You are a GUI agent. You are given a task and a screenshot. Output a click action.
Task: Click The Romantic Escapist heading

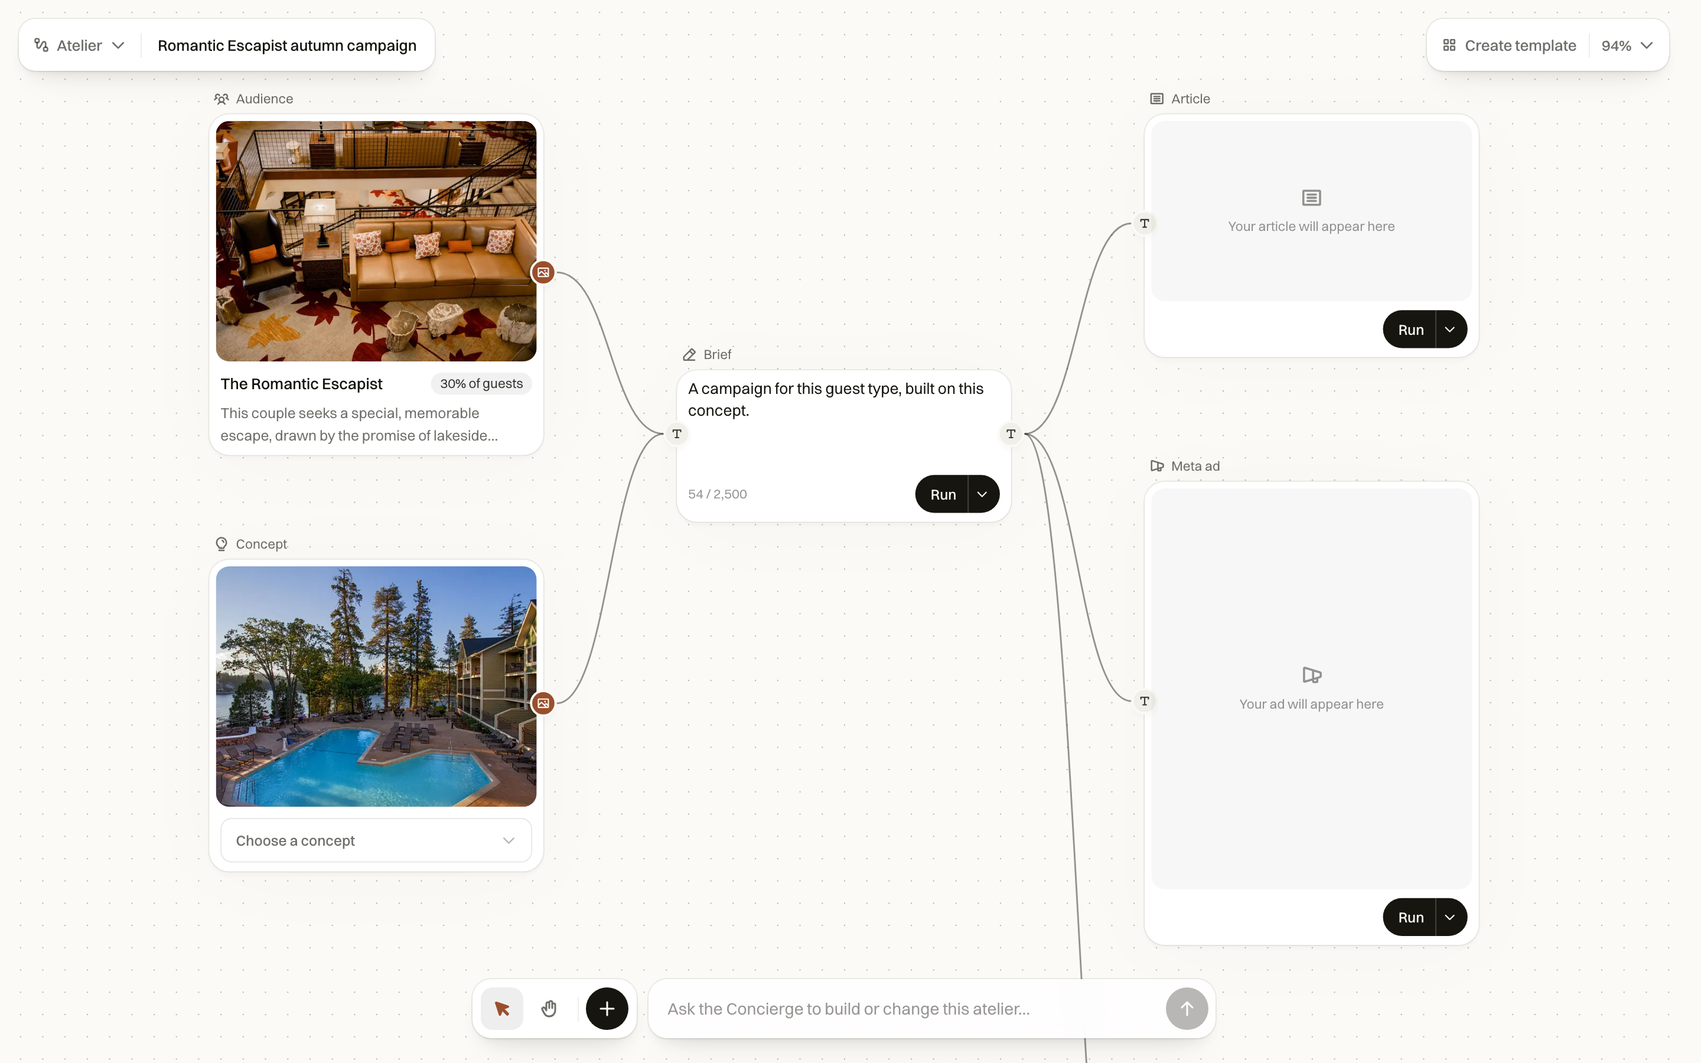tap(302, 384)
